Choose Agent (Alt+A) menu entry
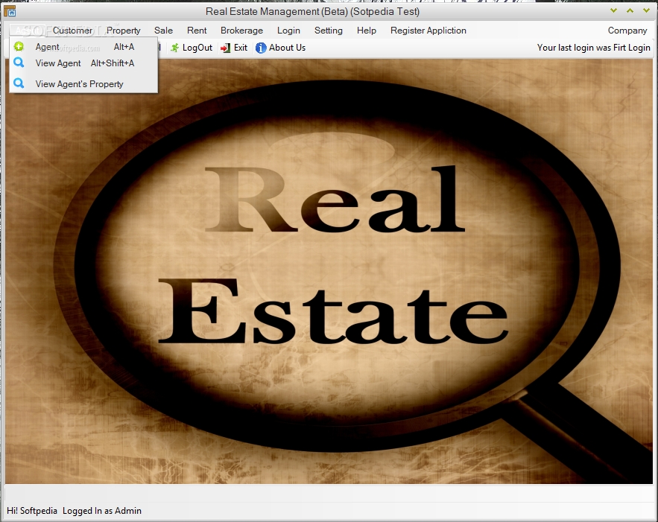Image resolution: width=658 pixels, height=522 pixels. (83, 47)
